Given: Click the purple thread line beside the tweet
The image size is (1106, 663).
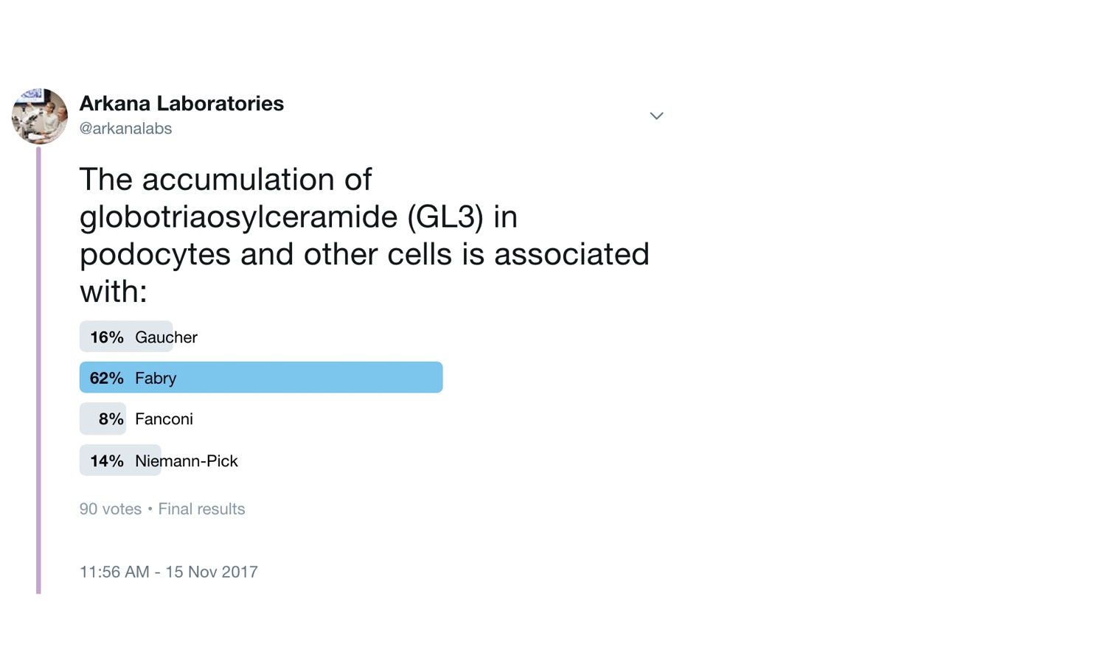Looking at the screenshot, I should click(x=38, y=370).
